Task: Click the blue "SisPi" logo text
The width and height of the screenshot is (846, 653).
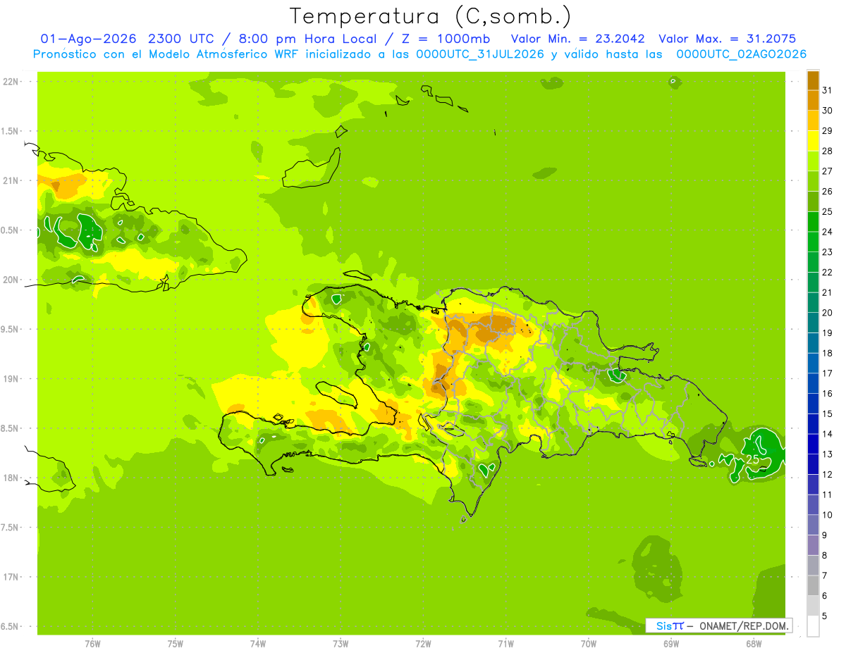Action: click(669, 626)
